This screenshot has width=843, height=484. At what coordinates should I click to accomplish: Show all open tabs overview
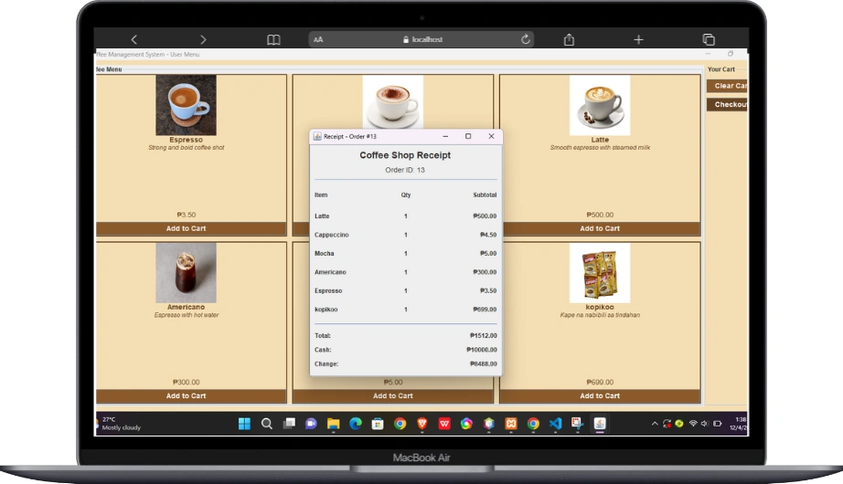pos(709,39)
